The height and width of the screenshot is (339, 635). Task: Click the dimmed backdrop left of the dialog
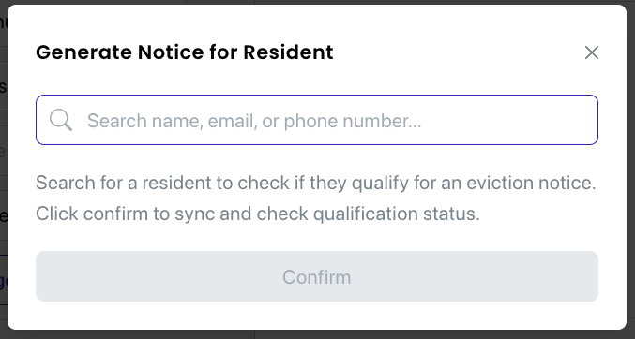3,169
